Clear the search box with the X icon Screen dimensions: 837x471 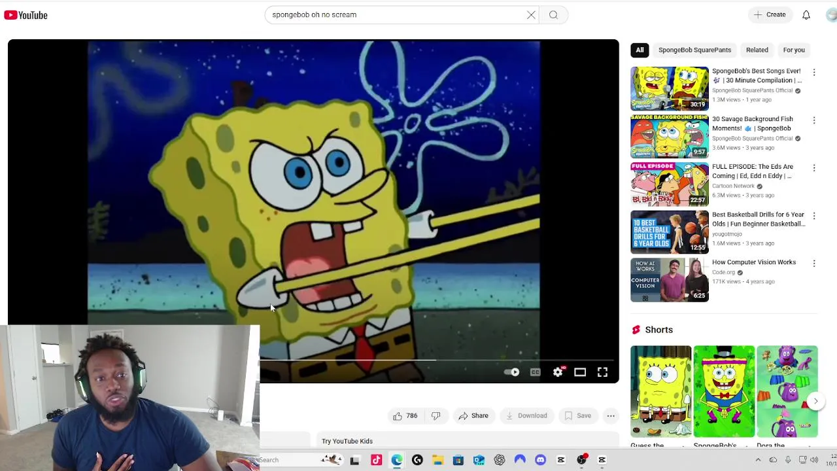click(x=531, y=15)
